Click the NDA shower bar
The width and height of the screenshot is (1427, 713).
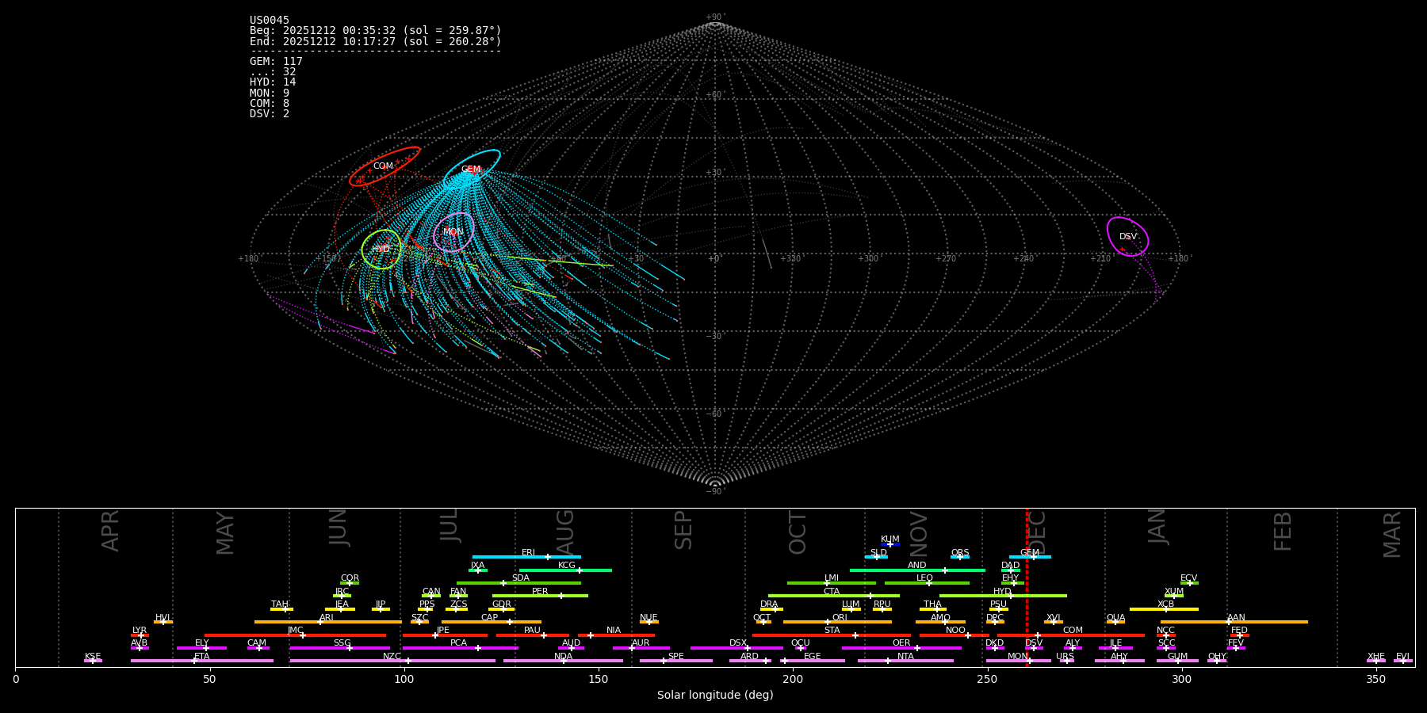point(563,661)
